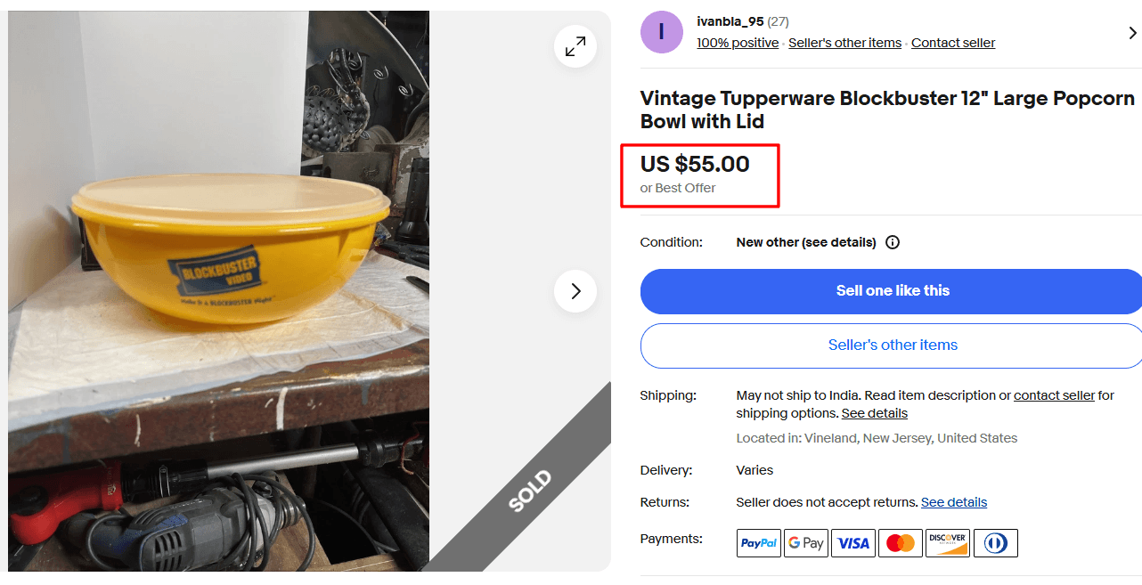Select the Discover payment icon

pyautogui.click(x=947, y=543)
